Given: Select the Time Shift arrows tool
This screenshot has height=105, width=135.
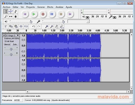Looking at the screenshot, I should pyautogui.click(x=11, y=16).
